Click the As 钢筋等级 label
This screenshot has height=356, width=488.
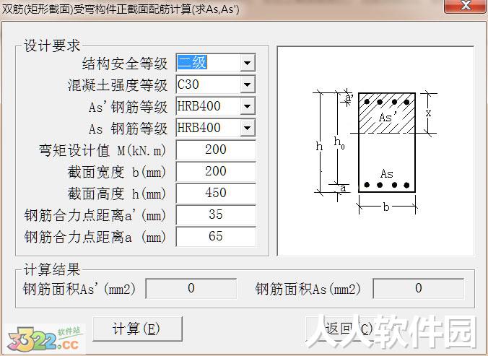click(128, 129)
